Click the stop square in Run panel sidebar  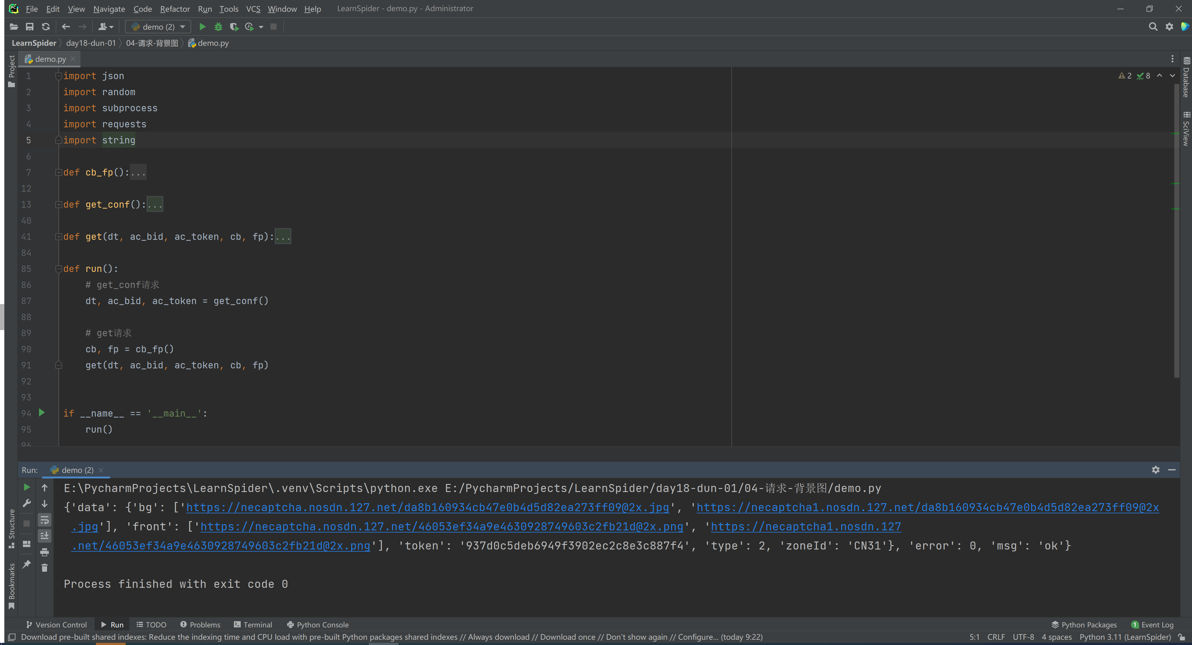(26, 524)
